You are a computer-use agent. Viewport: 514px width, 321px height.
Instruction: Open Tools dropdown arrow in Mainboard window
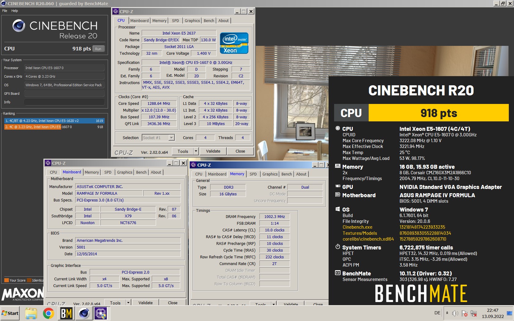(128, 303)
